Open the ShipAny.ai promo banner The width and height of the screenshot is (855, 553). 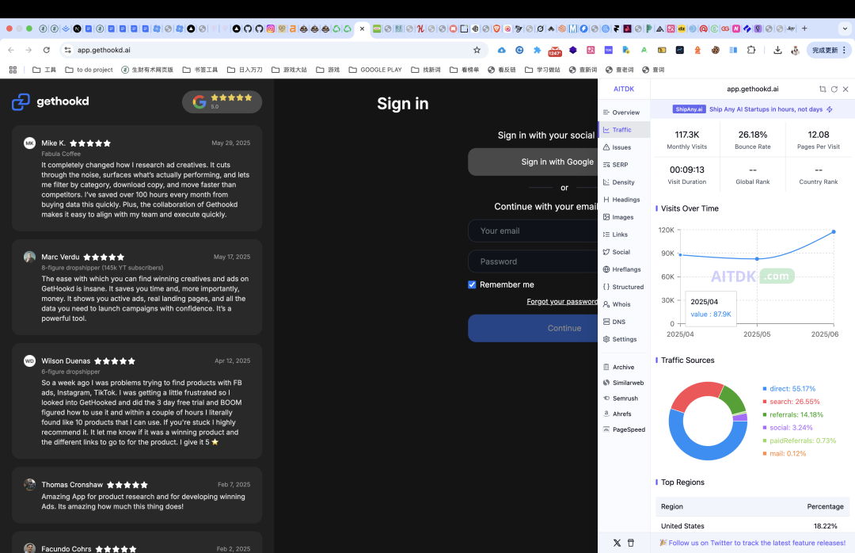(x=753, y=109)
